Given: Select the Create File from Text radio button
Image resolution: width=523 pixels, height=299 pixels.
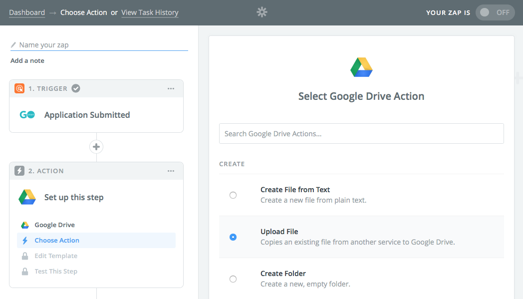Looking at the screenshot, I should (233, 195).
